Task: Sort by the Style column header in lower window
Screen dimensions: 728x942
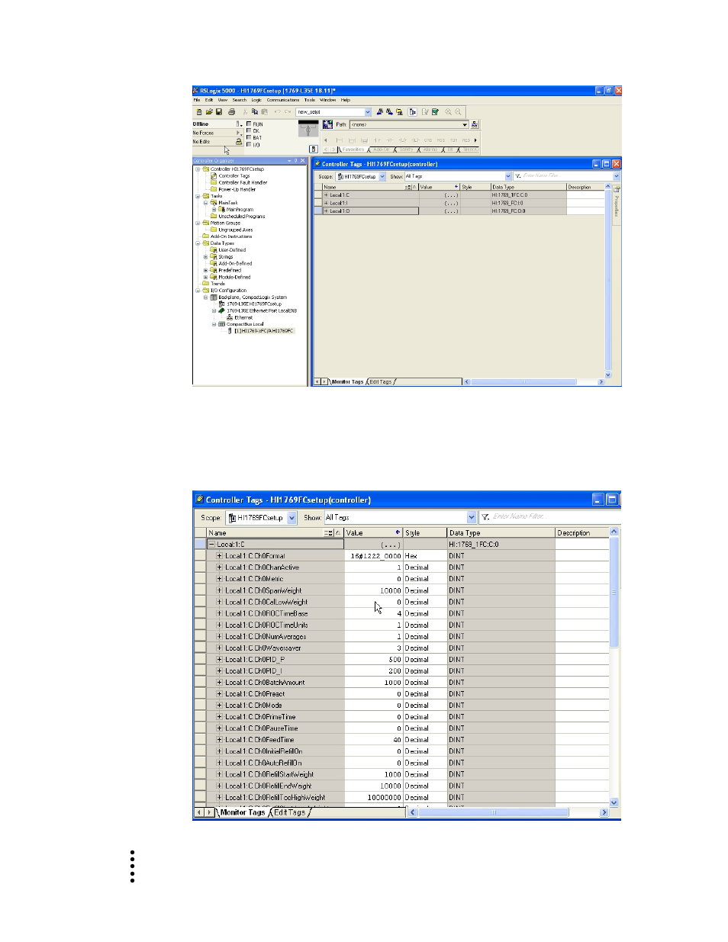Action: pyautogui.click(x=425, y=533)
